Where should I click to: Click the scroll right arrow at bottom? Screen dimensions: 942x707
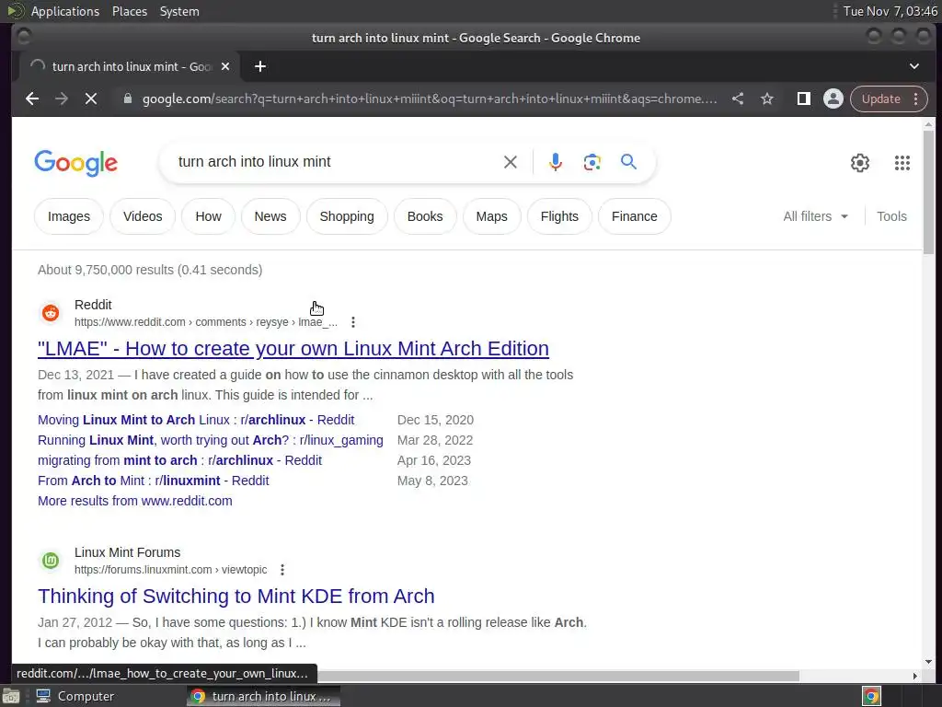[915, 677]
